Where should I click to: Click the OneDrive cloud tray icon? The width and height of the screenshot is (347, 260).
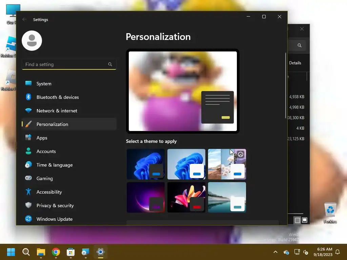click(286, 252)
